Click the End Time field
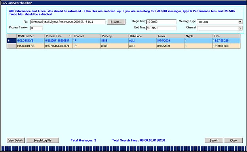 click(161, 28)
